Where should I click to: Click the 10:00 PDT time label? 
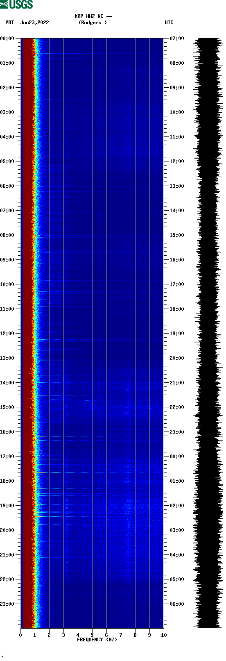7,284
